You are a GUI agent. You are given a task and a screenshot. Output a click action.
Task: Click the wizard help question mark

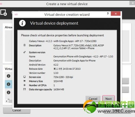click(x=108, y=14)
